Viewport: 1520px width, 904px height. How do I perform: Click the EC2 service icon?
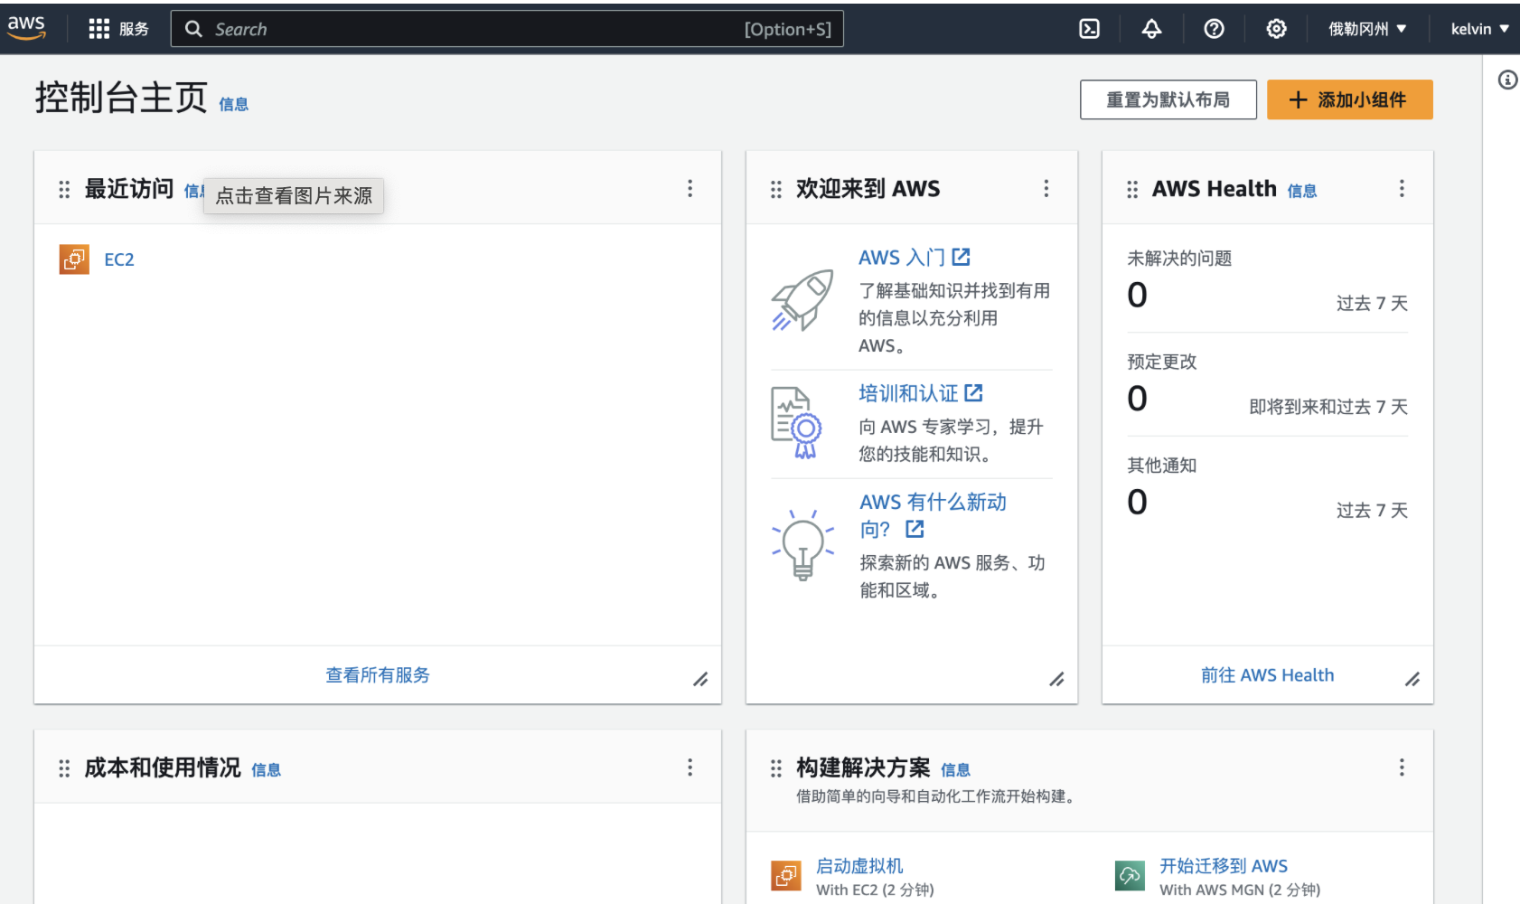click(74, 259)
